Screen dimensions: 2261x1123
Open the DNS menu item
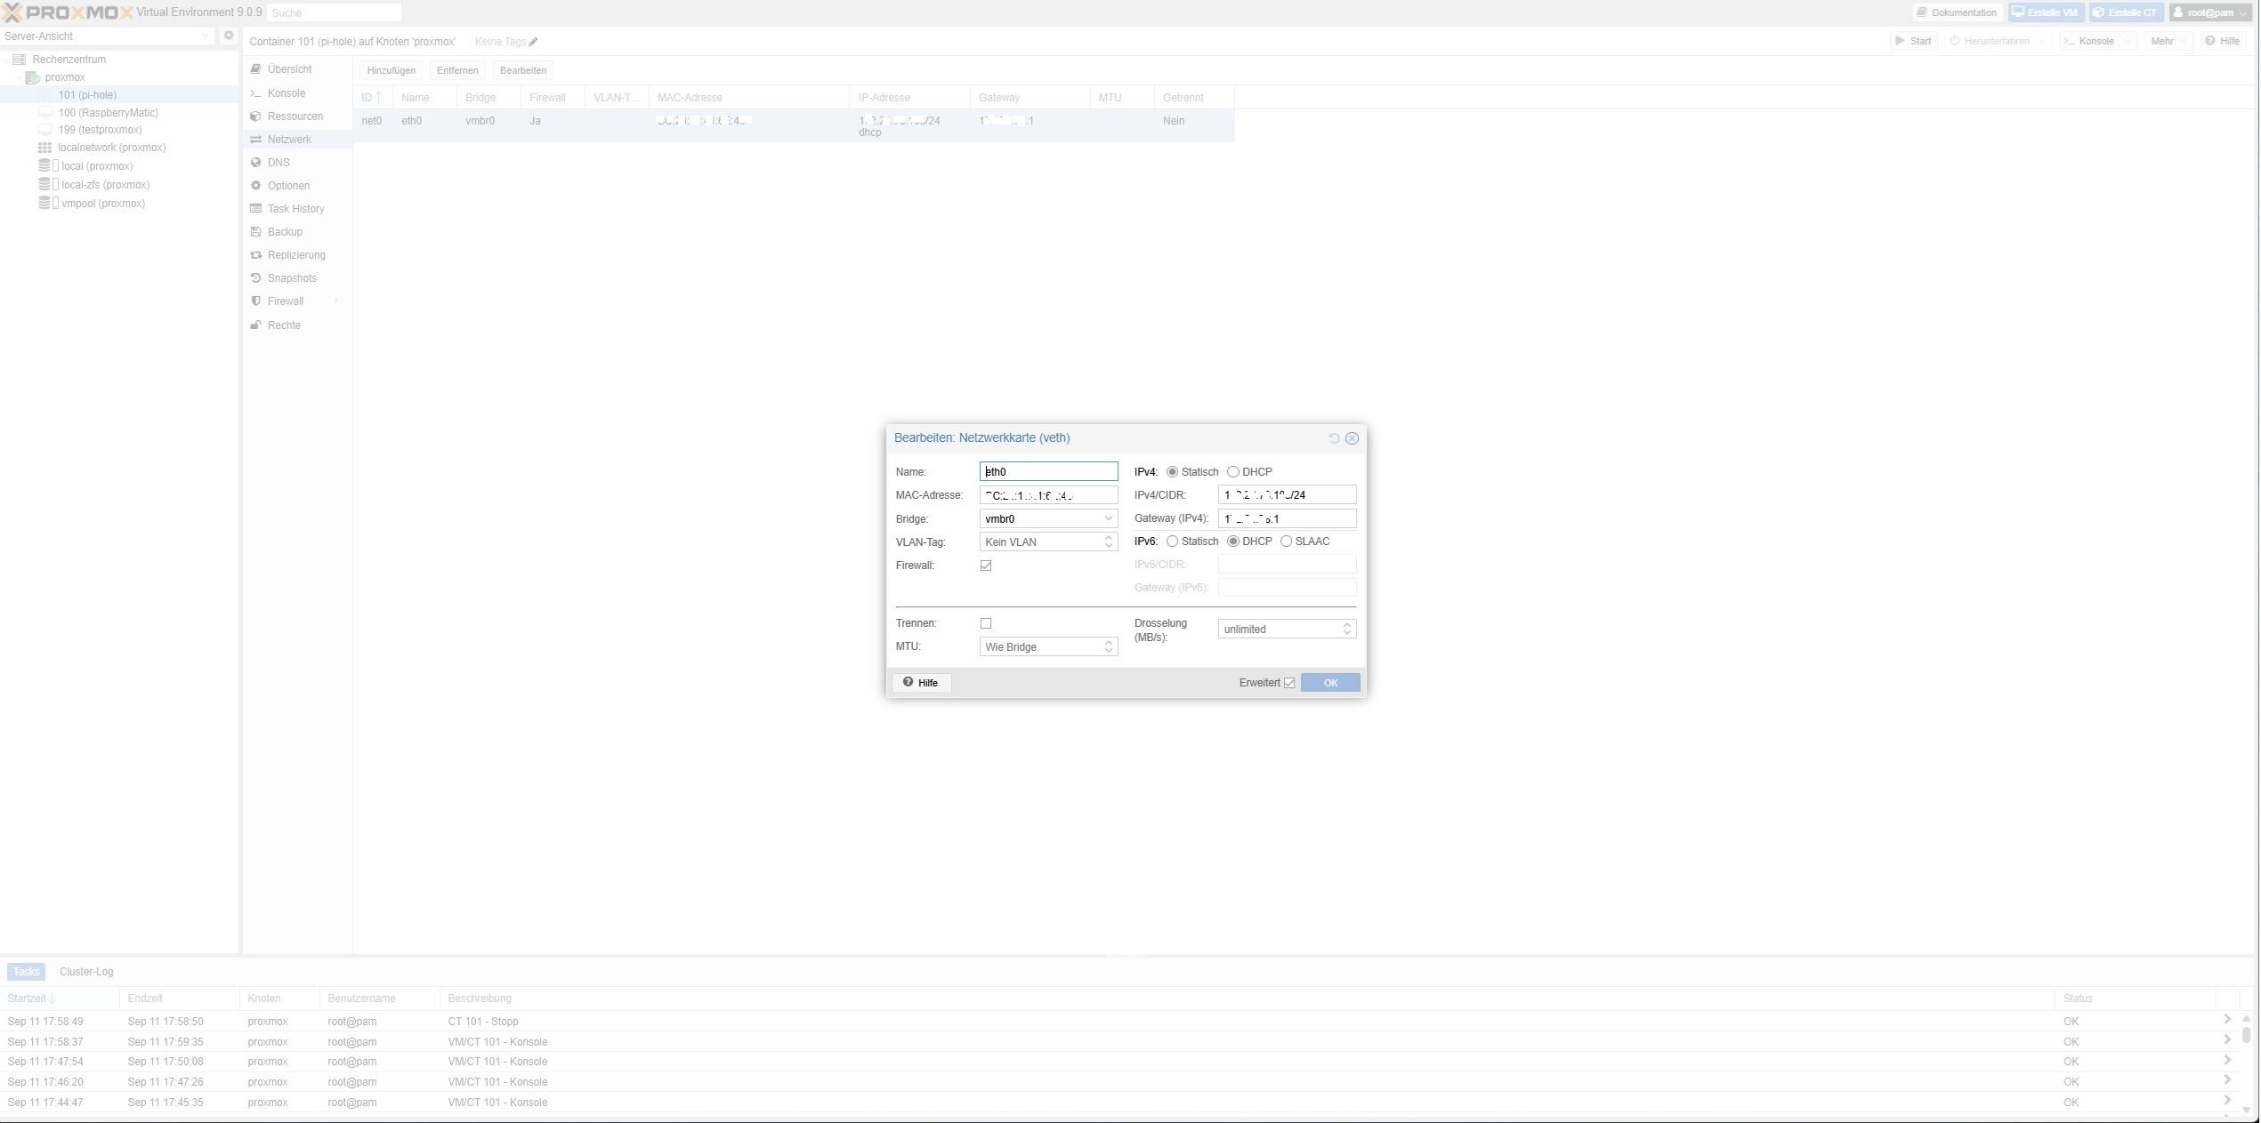point(278,163)
